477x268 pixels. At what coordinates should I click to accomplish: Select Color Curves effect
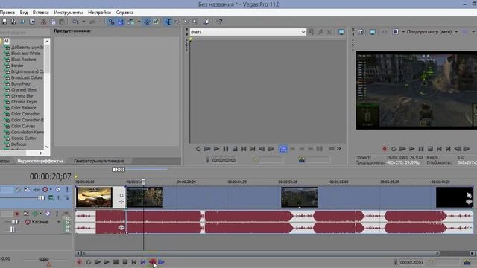[x=23, y=126]
